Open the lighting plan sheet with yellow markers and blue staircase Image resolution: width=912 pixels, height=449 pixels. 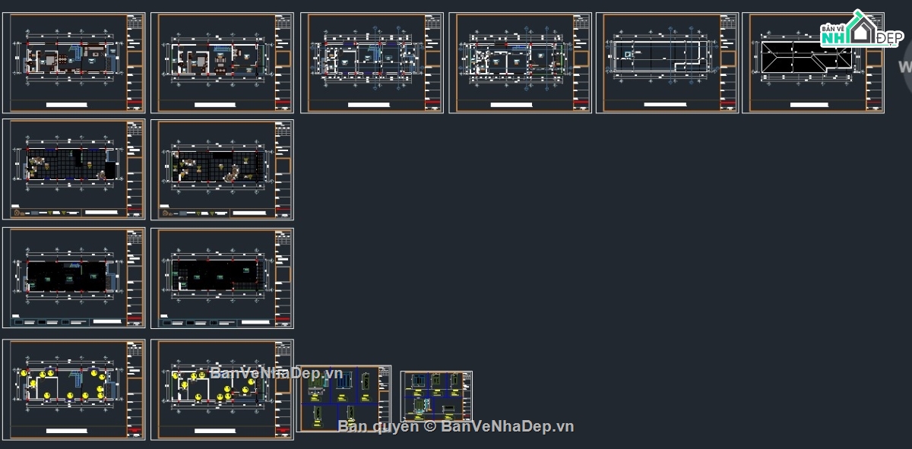74,390
